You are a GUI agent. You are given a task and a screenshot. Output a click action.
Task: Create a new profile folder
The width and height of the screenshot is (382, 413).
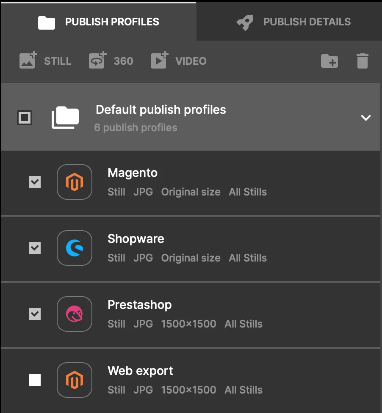coord(329,61)
